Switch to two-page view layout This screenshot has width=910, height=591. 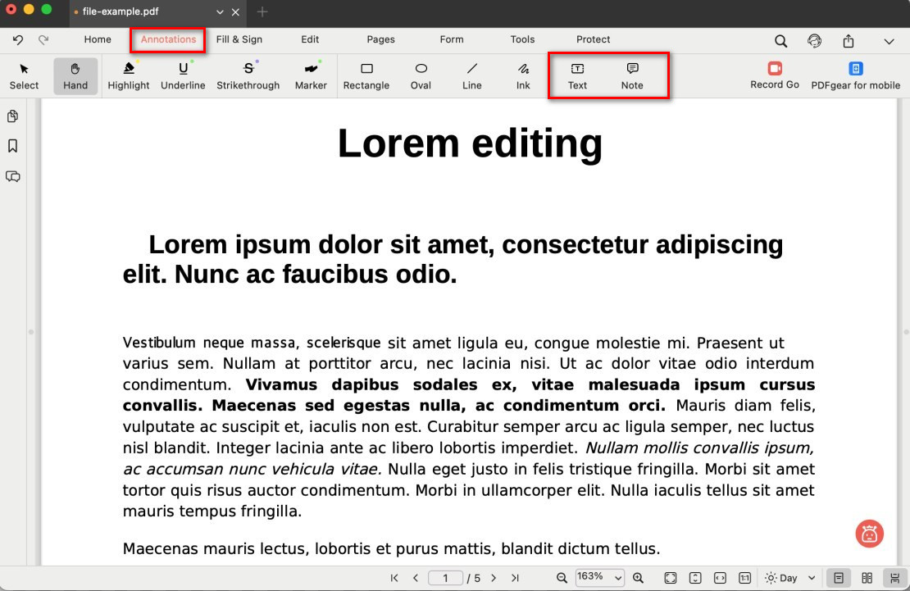pyautogui.click(x=867, y=578)
